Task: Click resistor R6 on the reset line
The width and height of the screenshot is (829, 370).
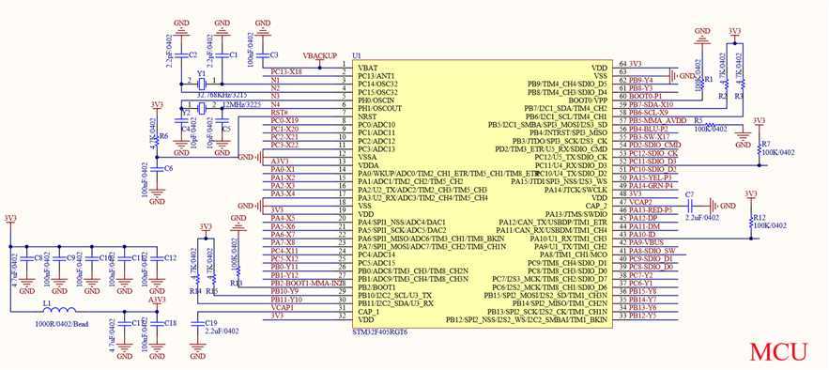Action: point(157,140)
